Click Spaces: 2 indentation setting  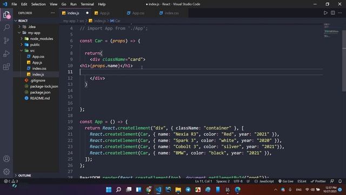[223, 181]
